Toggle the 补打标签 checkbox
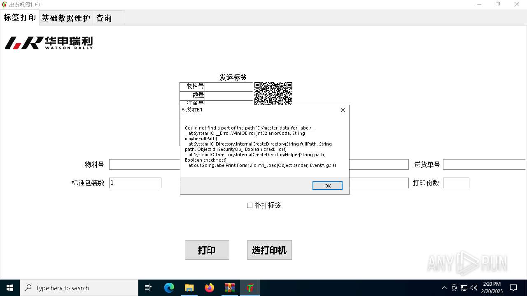The width and height of the screenshot is (527, 296). click(x=264, y=205)
